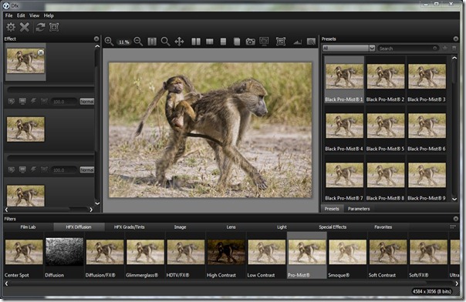Click the Effect panel scroll down arrow
The image size is (466, 302).
coord(97,203)
